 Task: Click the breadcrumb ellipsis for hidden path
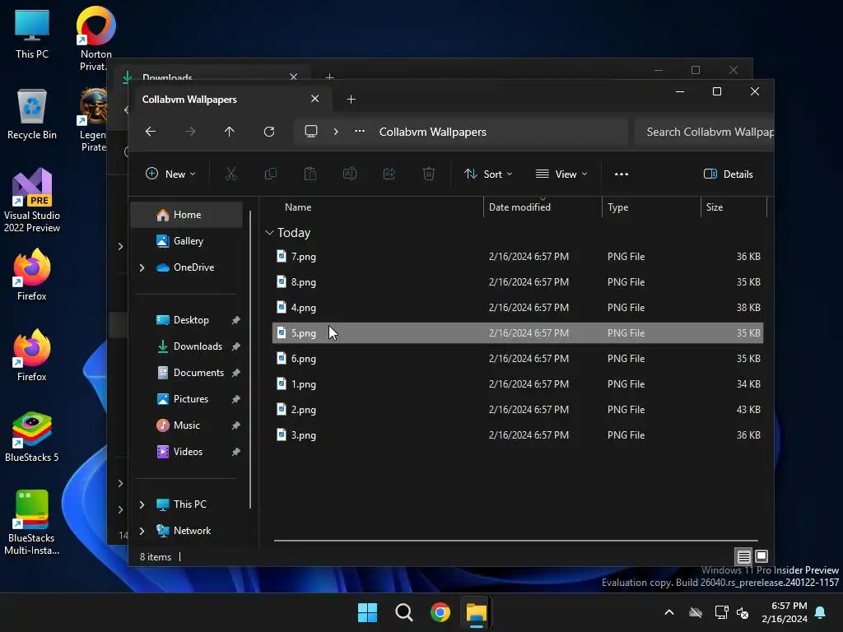[360, 132]
